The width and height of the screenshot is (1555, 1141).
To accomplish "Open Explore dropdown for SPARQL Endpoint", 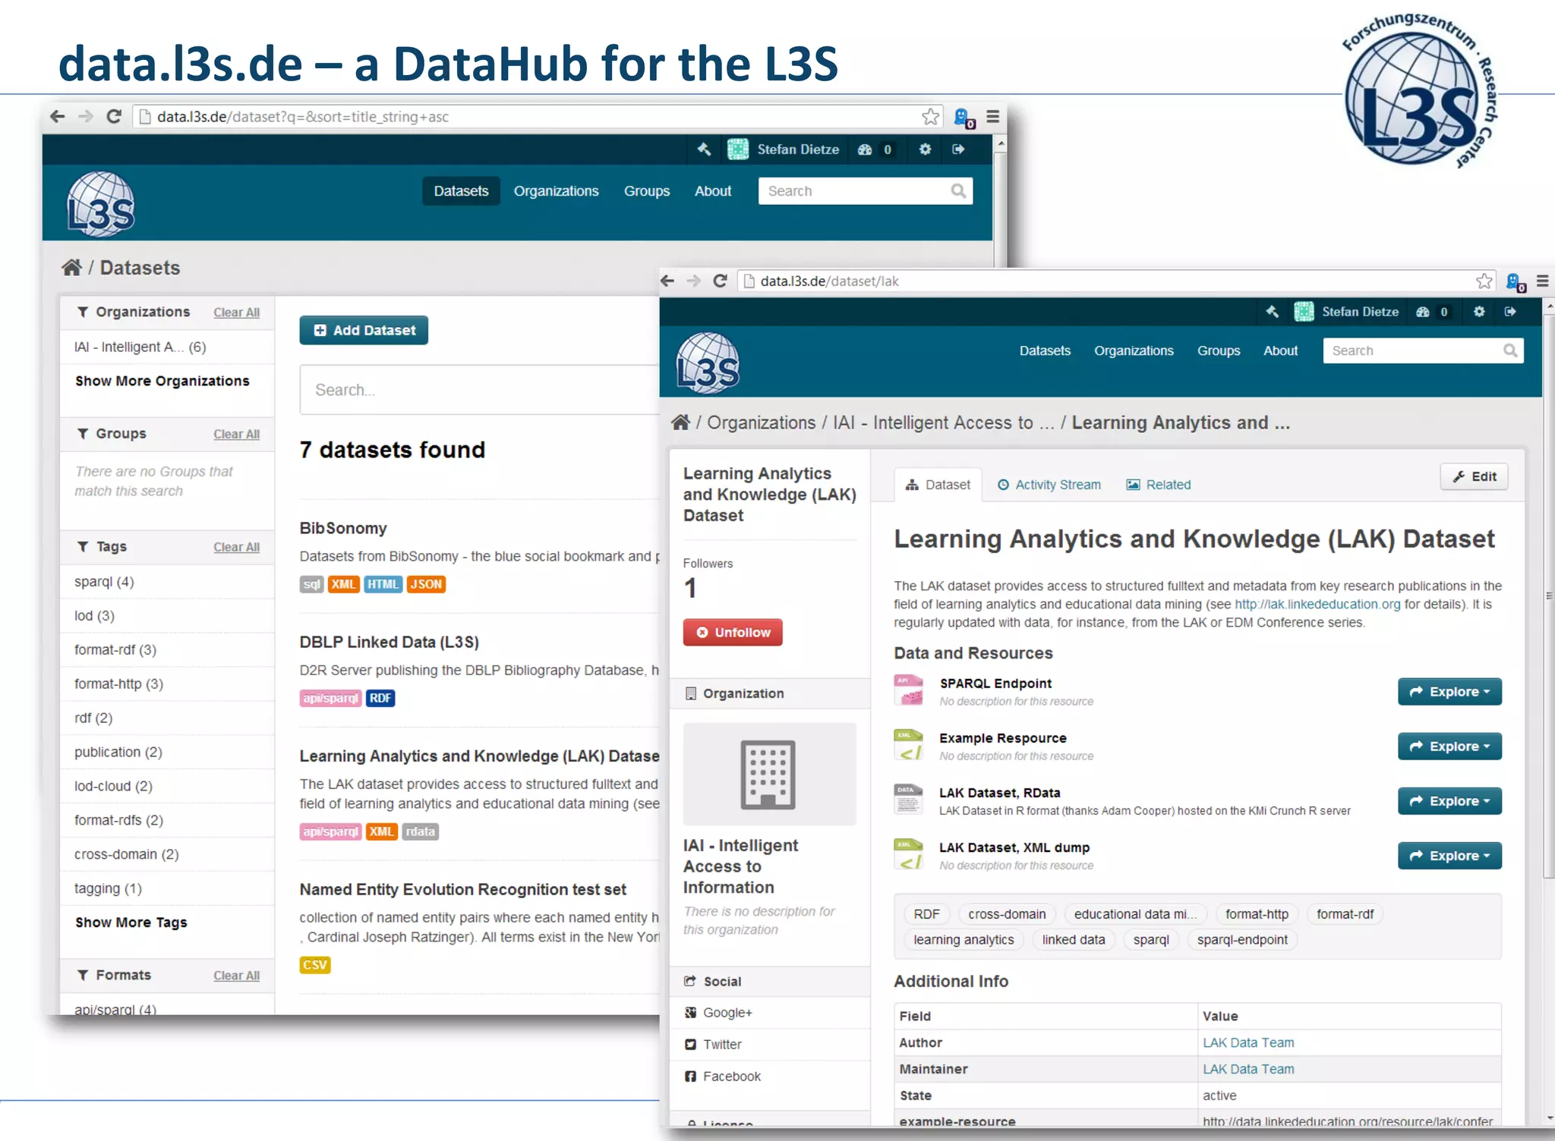I will click(1449, 691).
